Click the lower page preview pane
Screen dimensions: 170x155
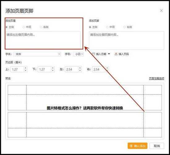[85, 125]
